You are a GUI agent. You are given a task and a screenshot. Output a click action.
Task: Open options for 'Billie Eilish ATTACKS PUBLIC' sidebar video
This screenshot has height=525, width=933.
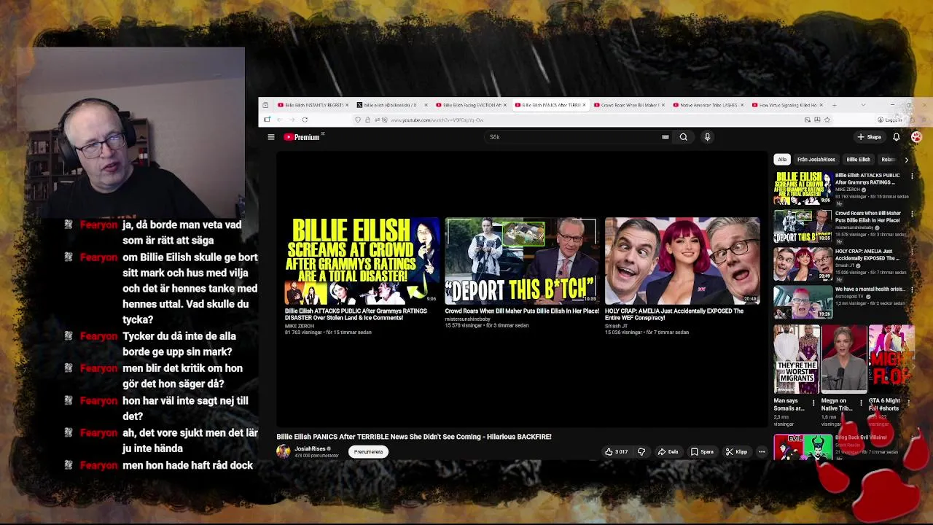pyautogui.click(x=912, y=176)
